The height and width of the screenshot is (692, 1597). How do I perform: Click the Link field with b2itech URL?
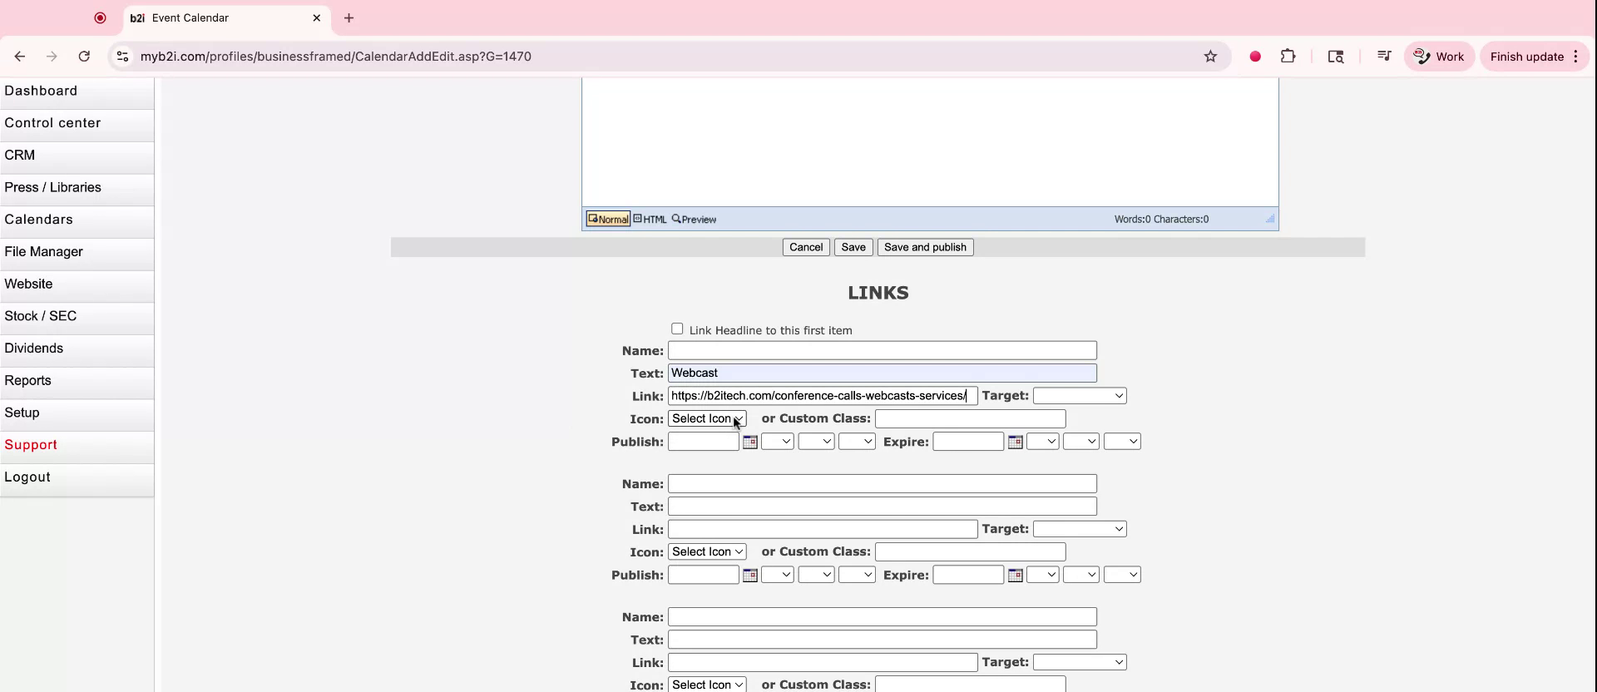click(823, 396)
